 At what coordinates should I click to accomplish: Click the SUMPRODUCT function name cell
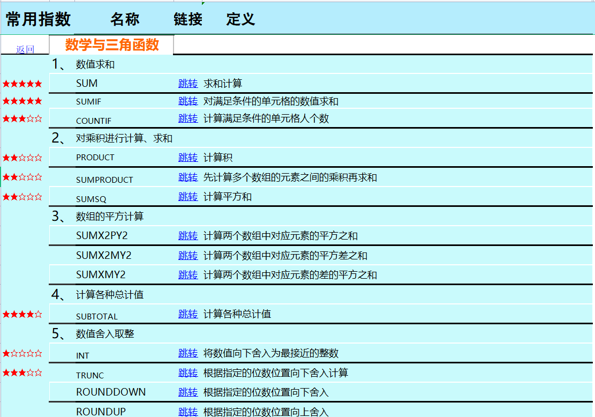click(104, 180)
